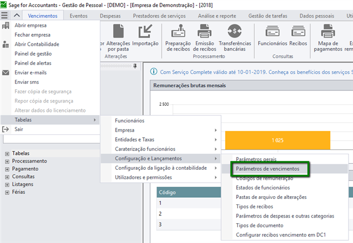Switch to the Despesas tab

(110, 17)
